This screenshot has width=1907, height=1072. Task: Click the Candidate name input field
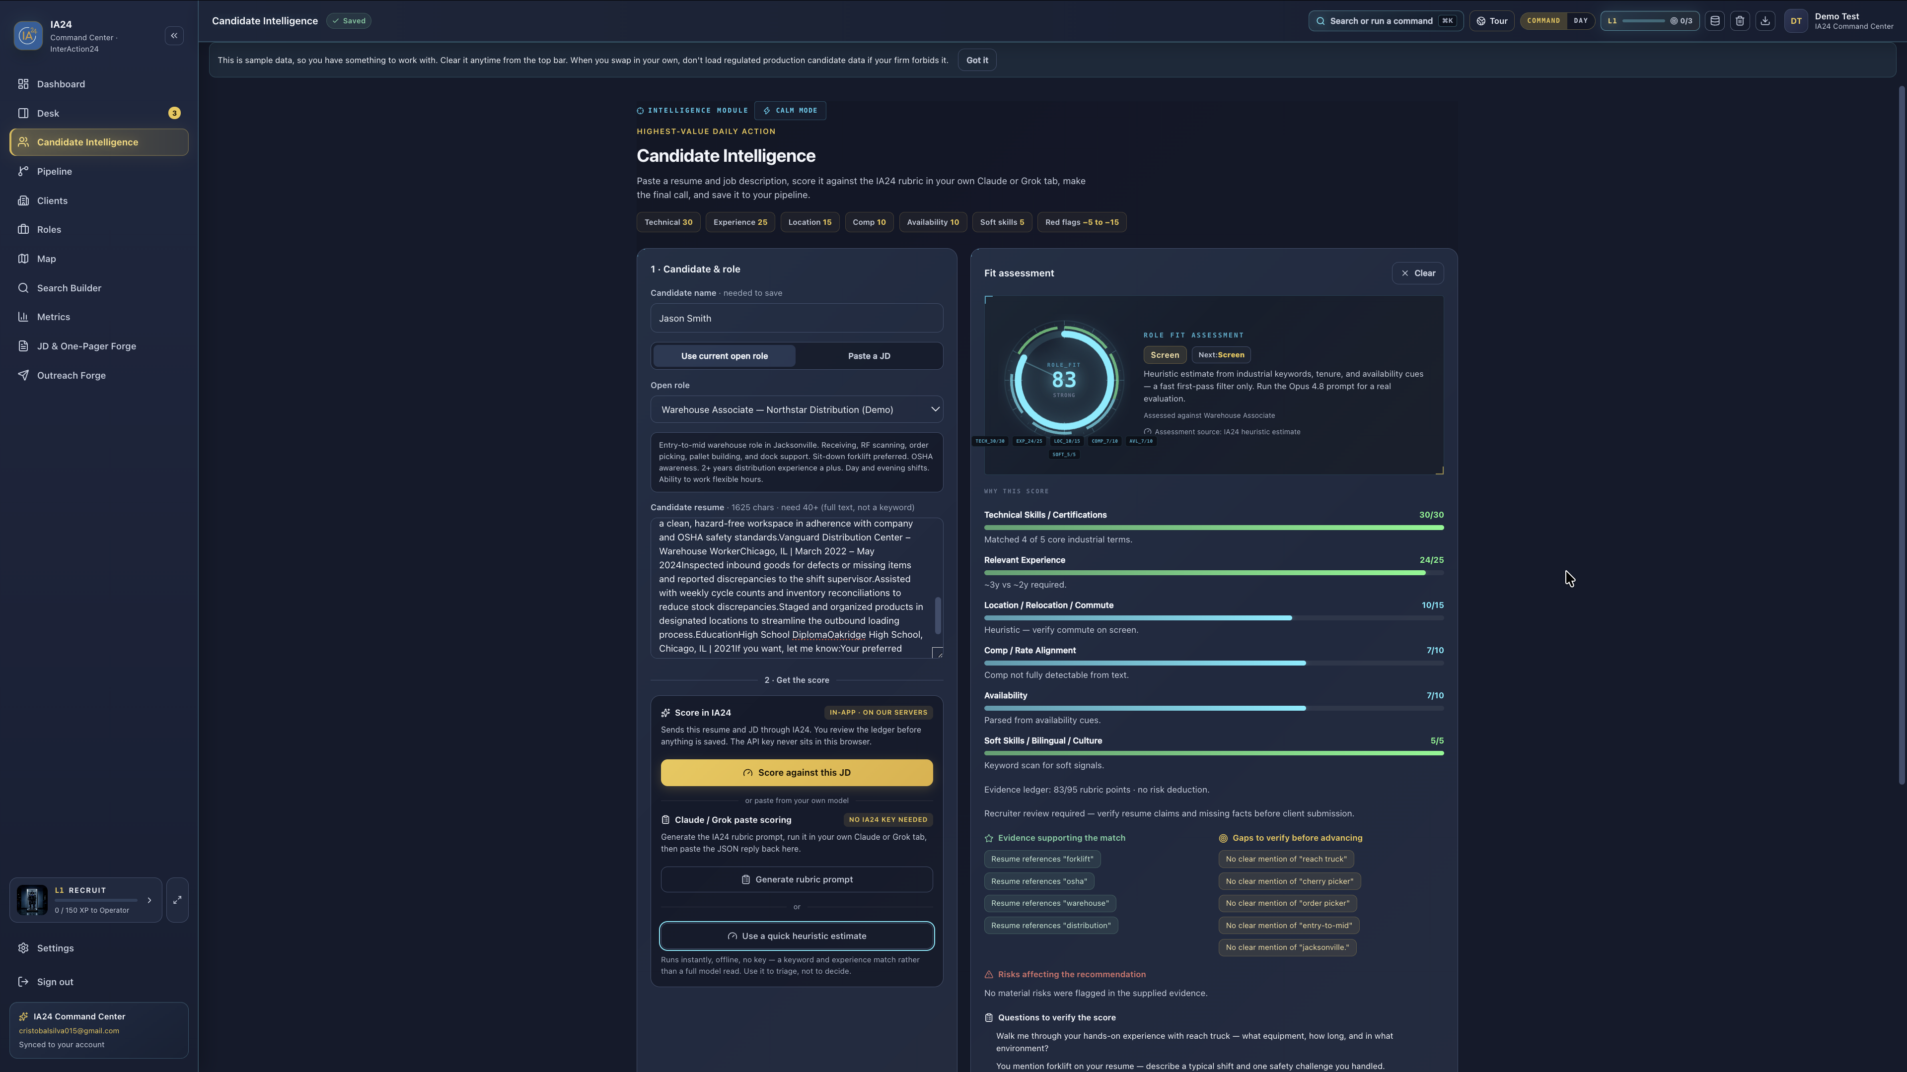click(797, 318)
